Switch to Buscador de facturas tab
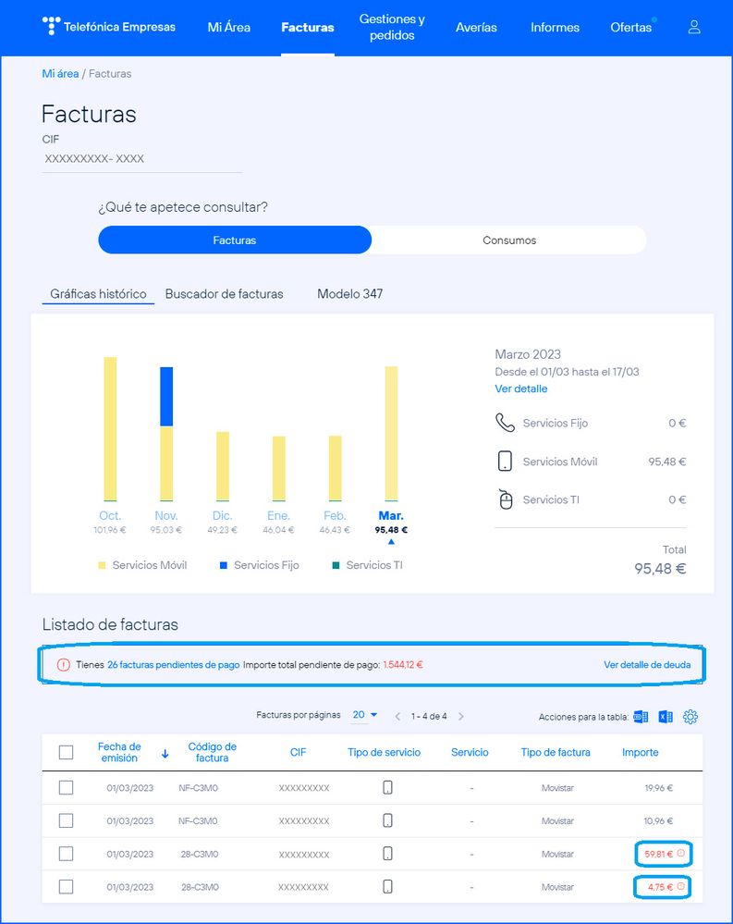This screenshot has width=733, height=924. pos(224,294)
